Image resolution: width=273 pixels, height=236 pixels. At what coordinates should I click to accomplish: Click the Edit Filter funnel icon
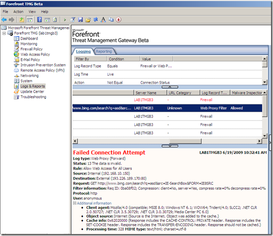(x=73, y=20)
